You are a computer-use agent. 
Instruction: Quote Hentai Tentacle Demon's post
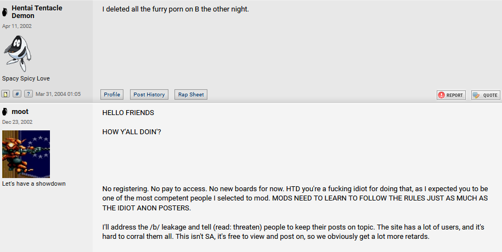point(486,95)
